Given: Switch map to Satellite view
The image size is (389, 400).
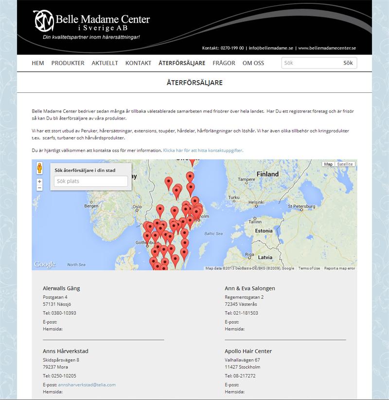Looking at the screenshot, I should (345, 164).
